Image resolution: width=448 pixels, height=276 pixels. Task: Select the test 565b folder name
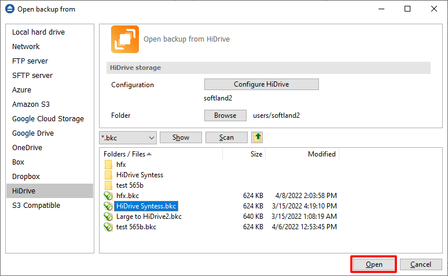click(130, 185)
